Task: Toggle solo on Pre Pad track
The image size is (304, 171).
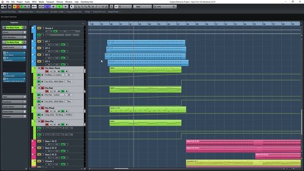Action: [x=42, y=88]
